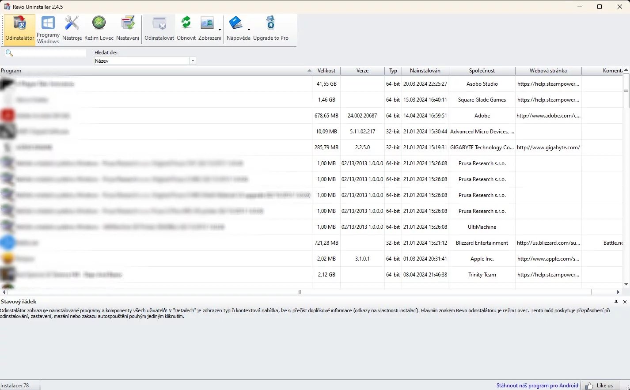
Task: Click the Revo Uninstaller title bar icon
Action: point(7,7)
